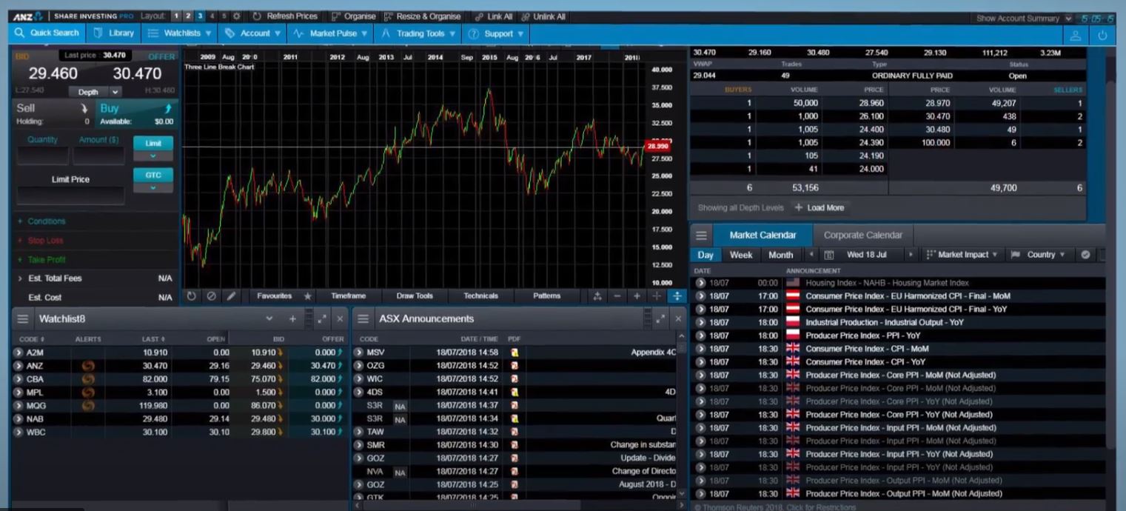Screen dimensions: 1126x511
Task: Open PDF icon for MSV announcement
Action: 515,353
